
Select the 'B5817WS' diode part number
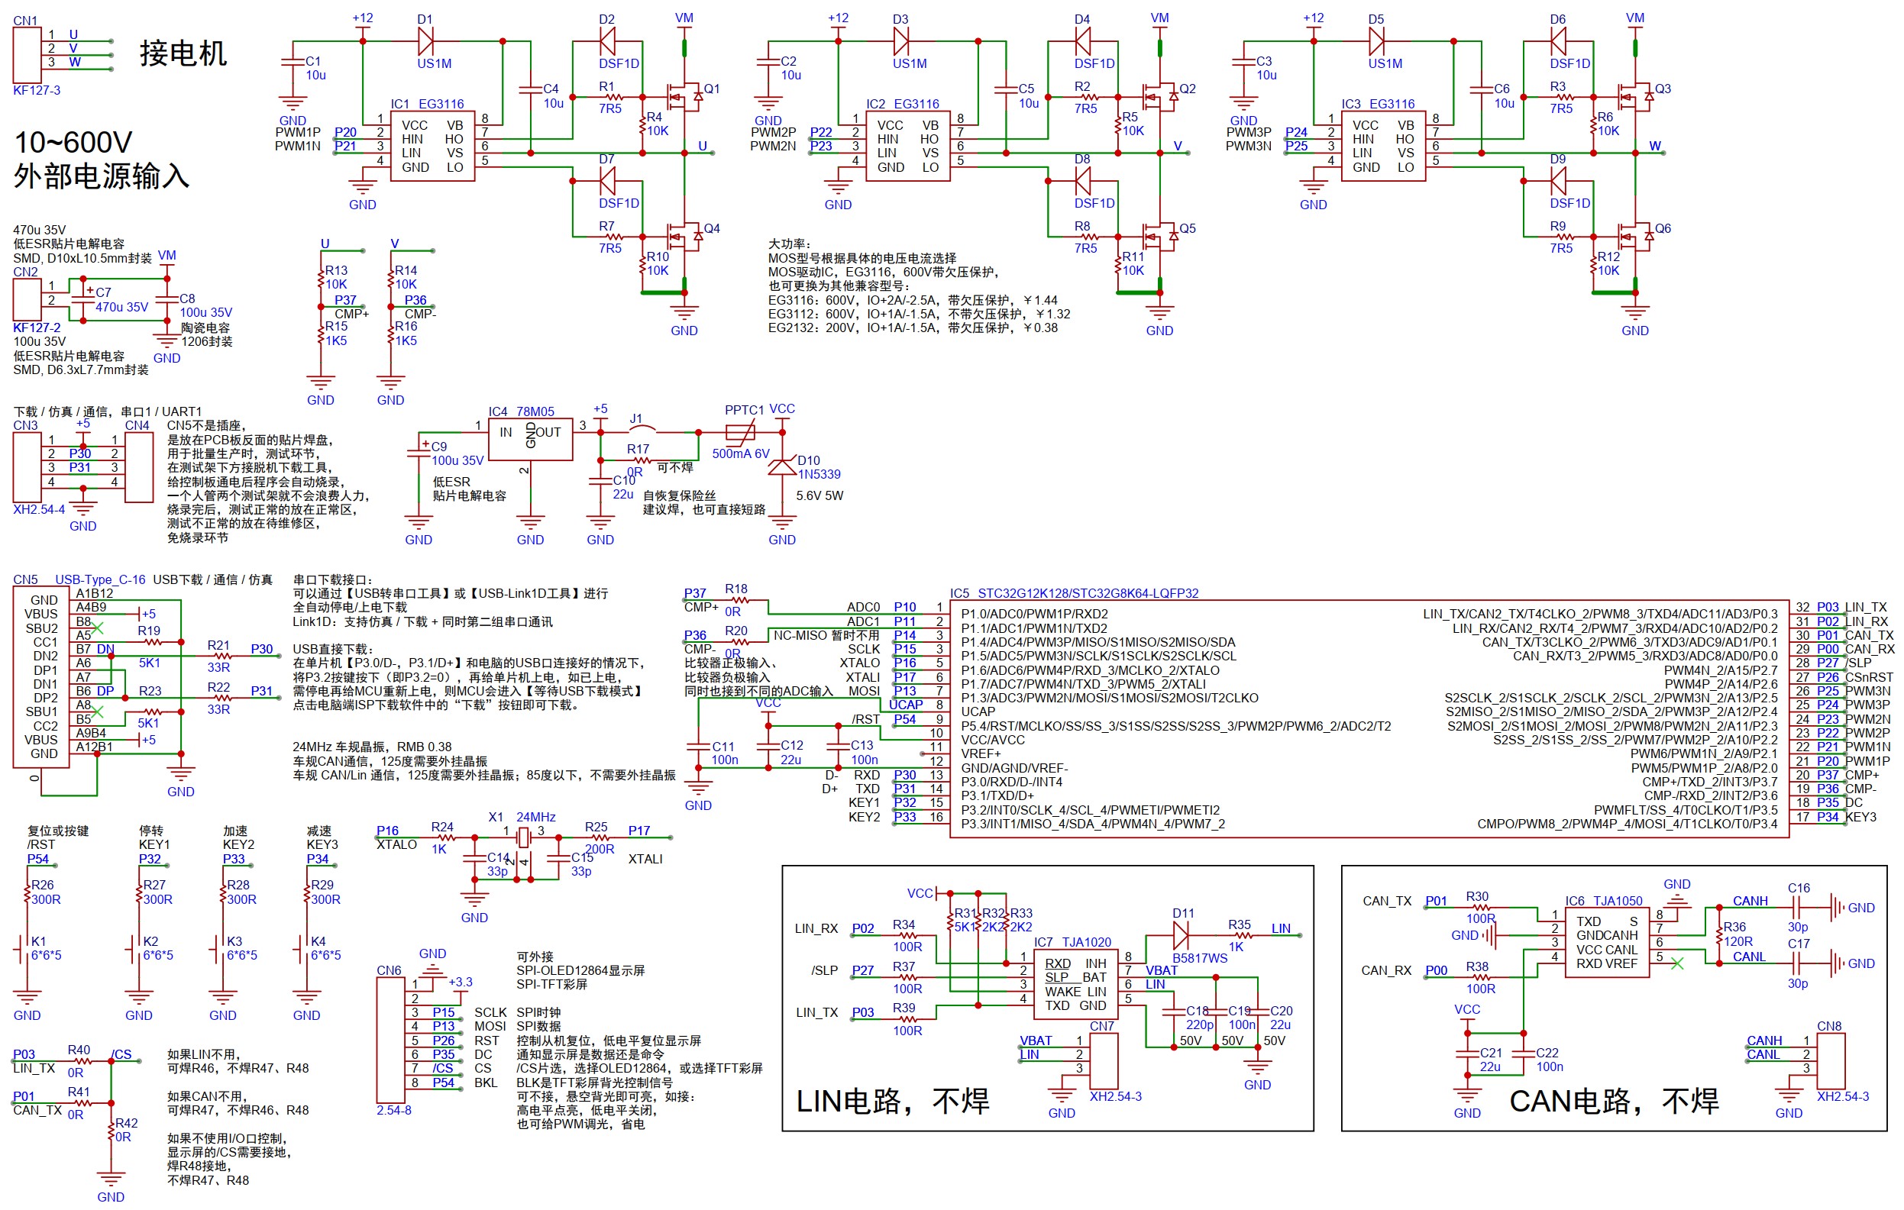click(x=1200, y=958)
